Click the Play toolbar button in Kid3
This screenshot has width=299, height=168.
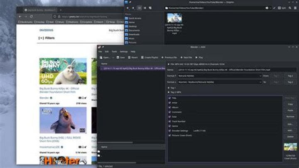click(199, 57)
